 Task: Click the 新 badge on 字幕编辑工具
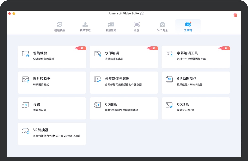tap(224, 48)
